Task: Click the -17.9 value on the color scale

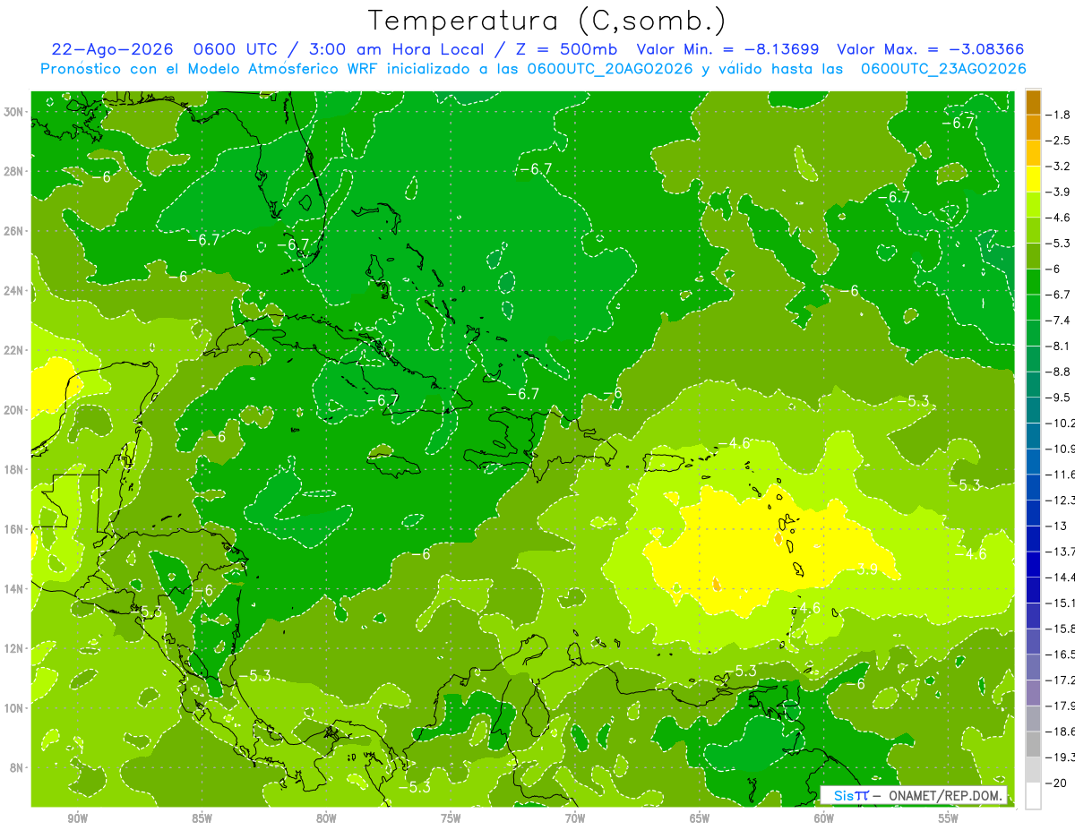Action: (x=1061, y=705)
